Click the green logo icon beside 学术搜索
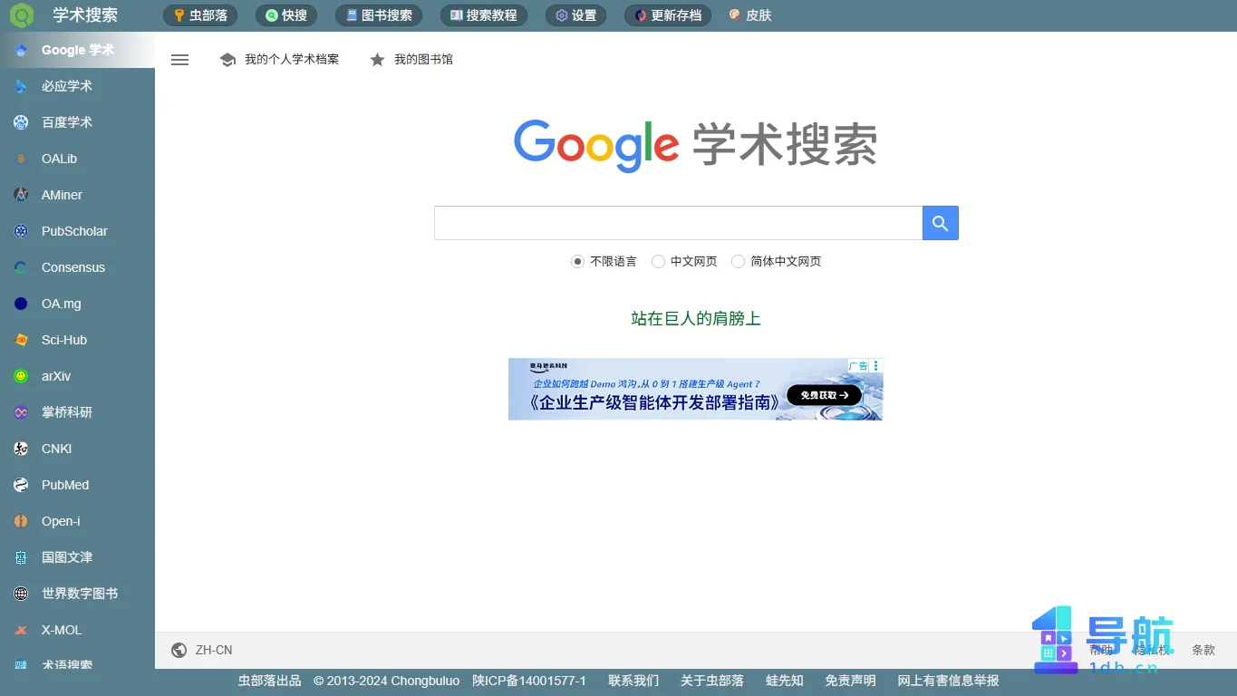1237x696 pixels. click(x=20, y=15)
